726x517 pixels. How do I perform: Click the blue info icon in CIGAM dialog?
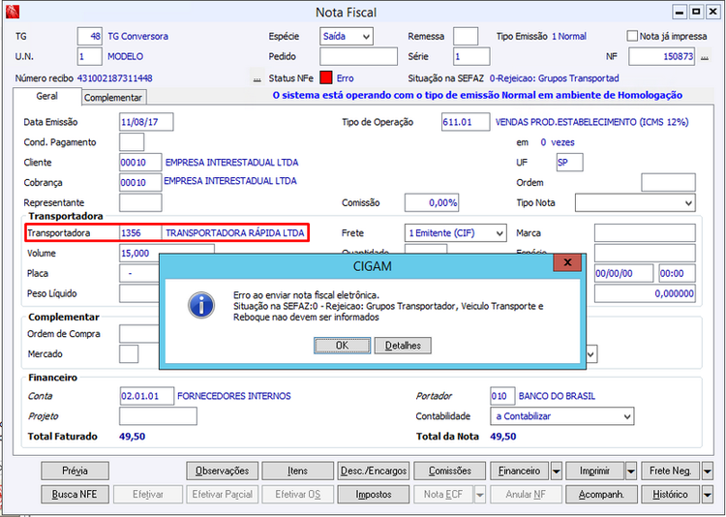201,306
